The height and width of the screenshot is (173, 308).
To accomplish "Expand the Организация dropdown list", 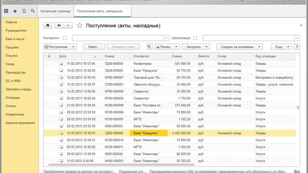I will tap(297, 38).
